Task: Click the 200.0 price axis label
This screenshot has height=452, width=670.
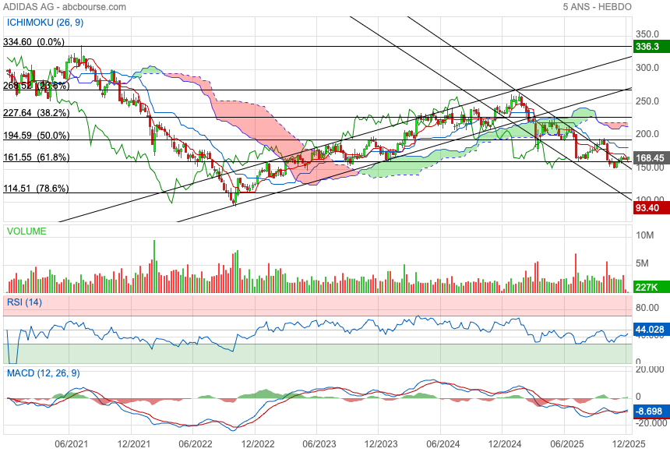Action: (x=647, y=134)
